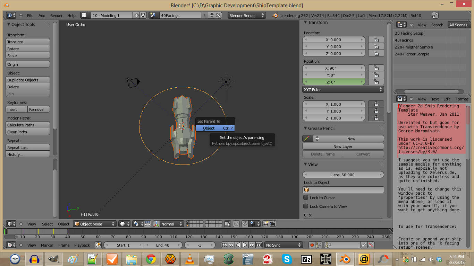The height and width of the screenshot is (266, 474).
Task: Toggle lock on X location
Action: (x=376, y=39)
